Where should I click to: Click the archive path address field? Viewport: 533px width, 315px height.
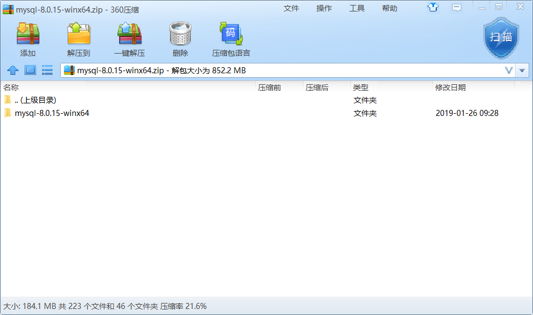(x=288, y=71)
